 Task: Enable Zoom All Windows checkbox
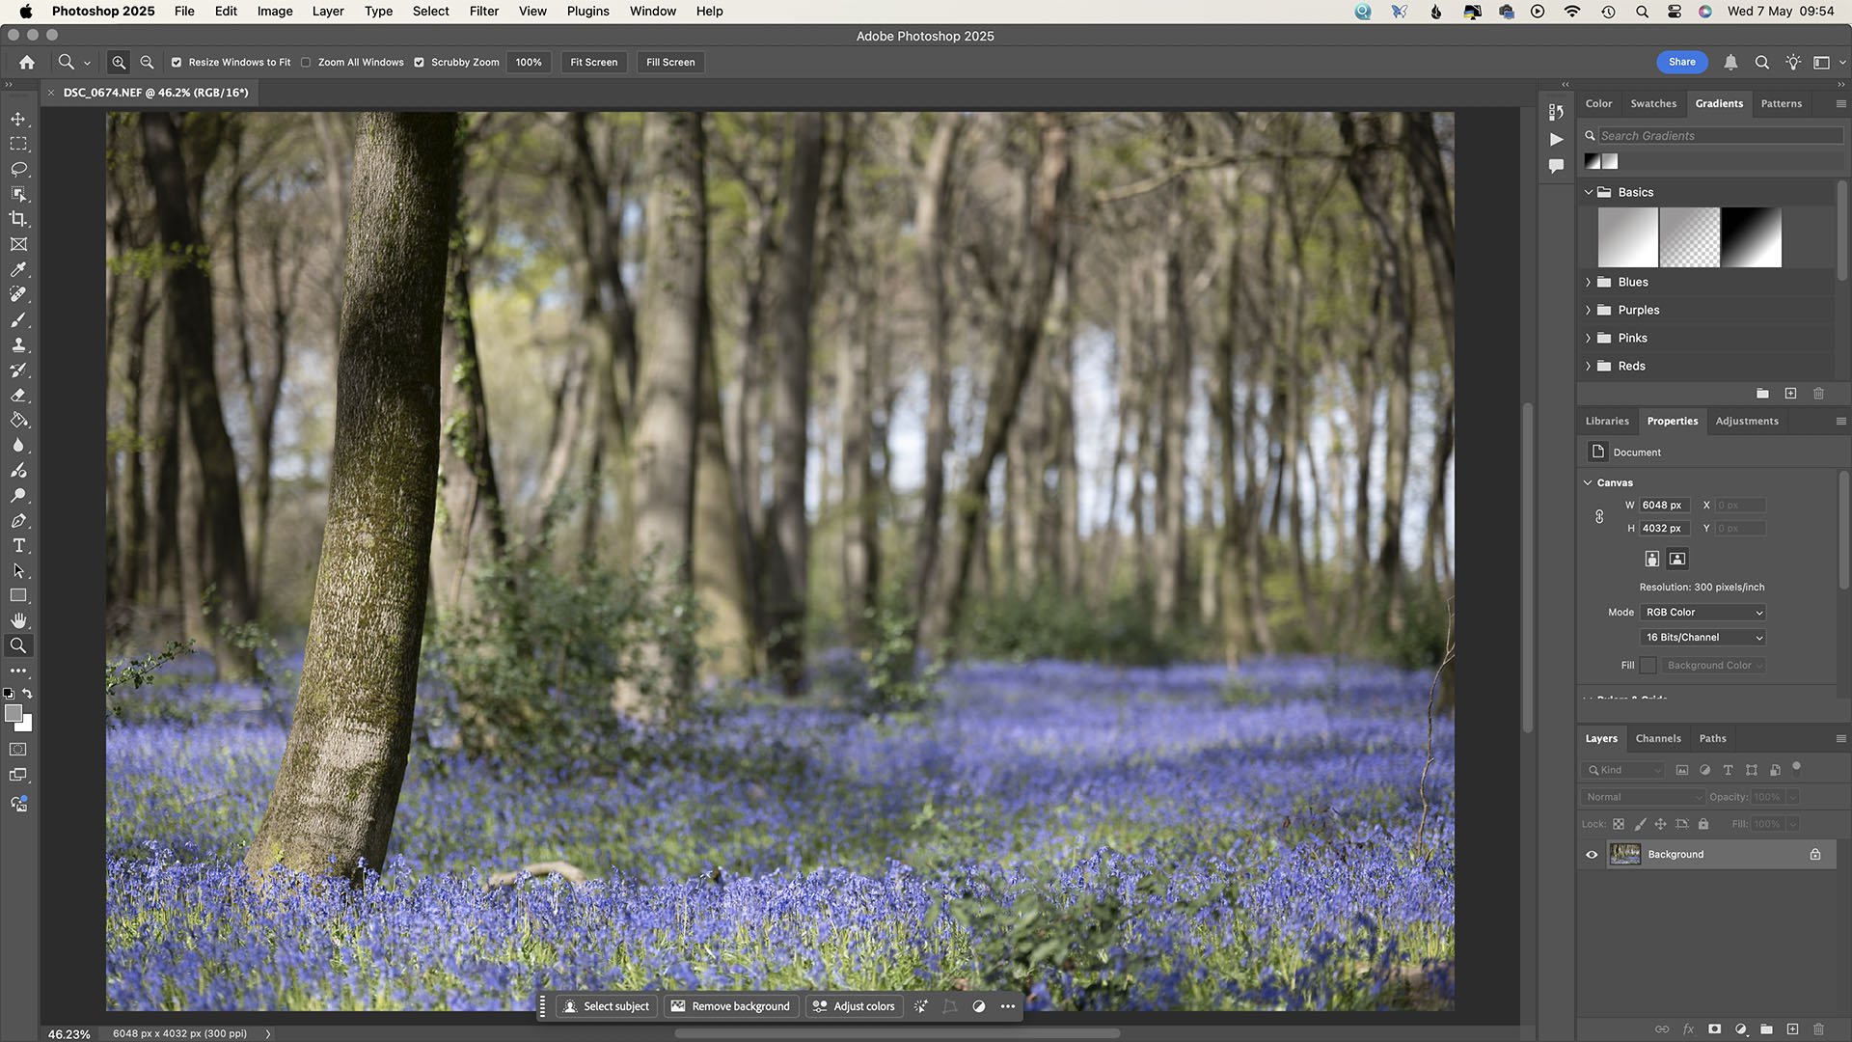point(306,62)
